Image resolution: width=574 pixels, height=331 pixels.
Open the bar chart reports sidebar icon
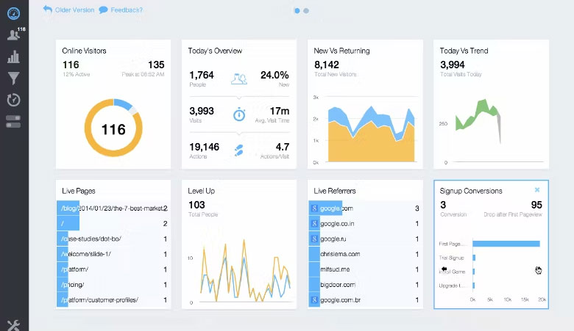(13, 57)
